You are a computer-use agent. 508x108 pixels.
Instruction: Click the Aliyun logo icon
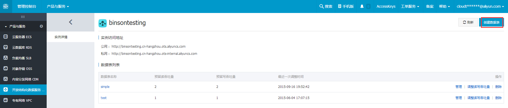point(6,6)
